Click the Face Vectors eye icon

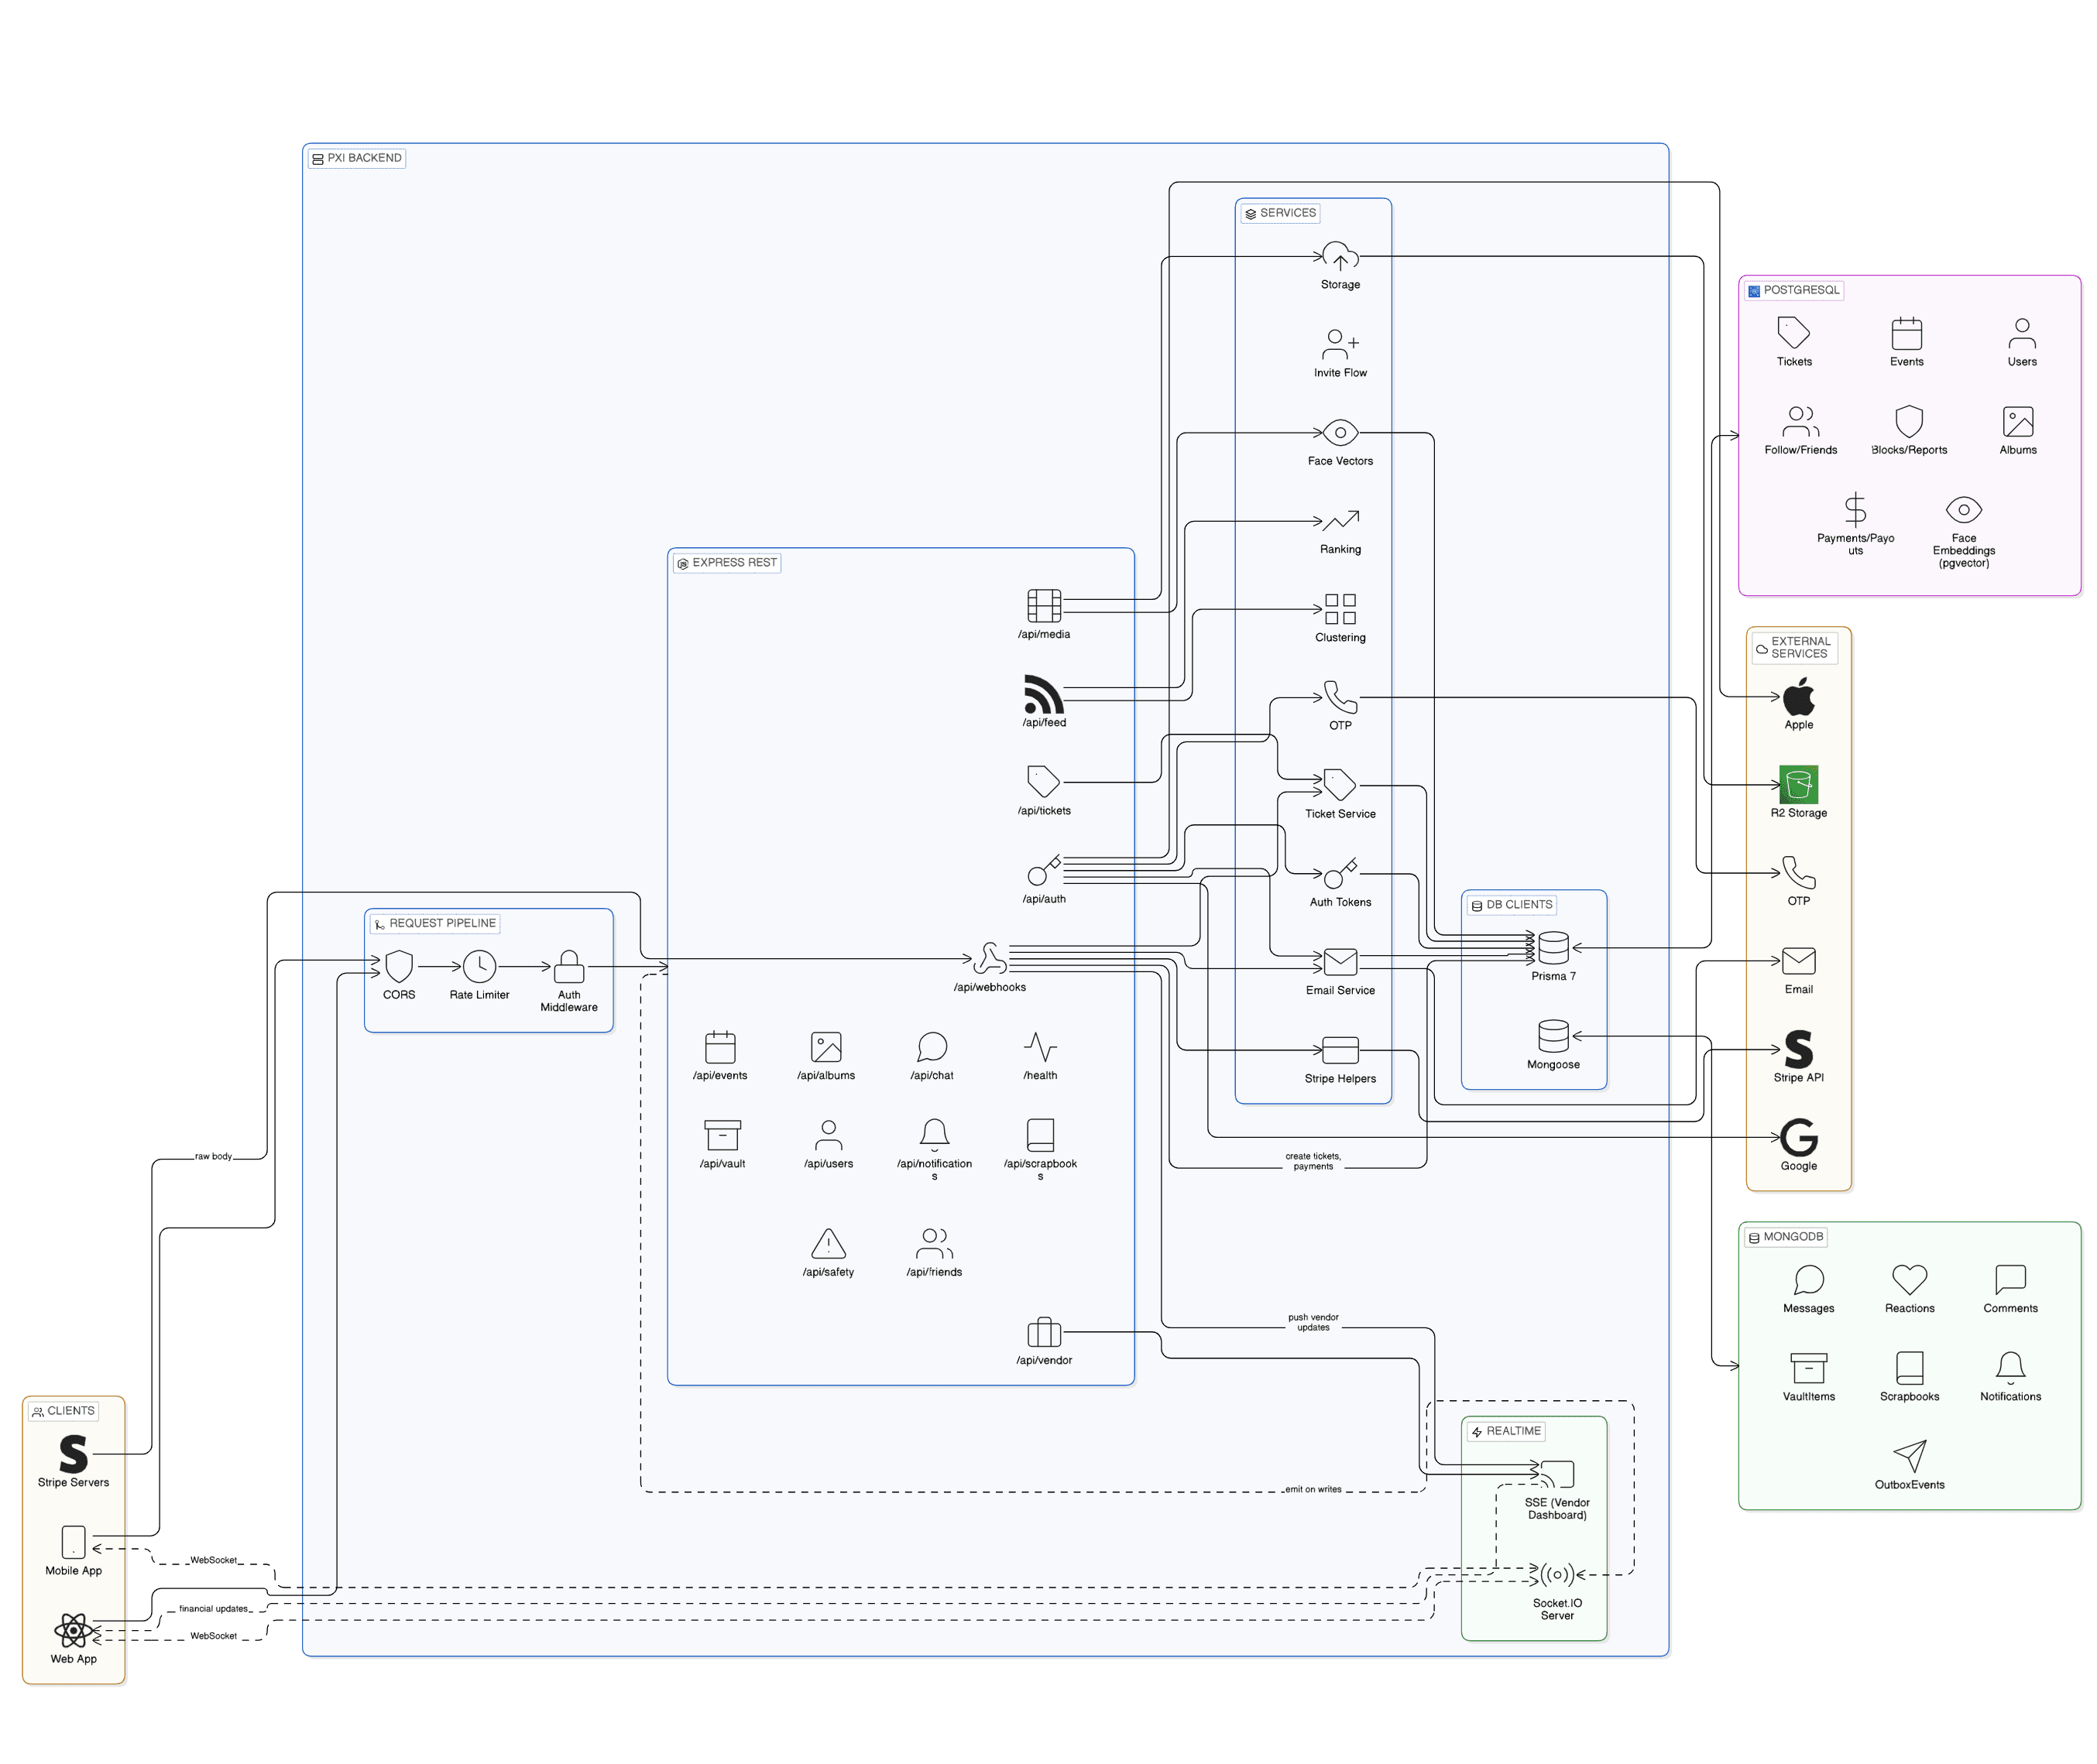click(x=1340, y=433)
